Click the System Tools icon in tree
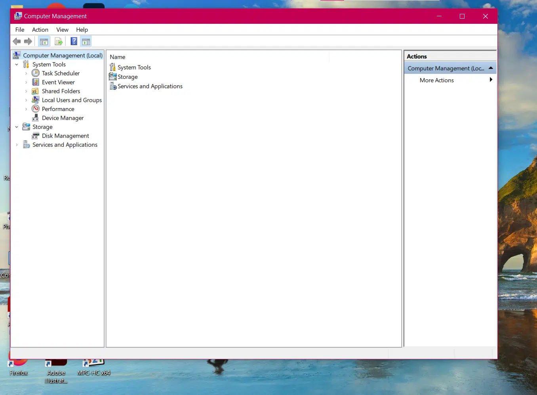Image resolution: width=537 pixels, height=395 pixels. click(x=26, y=64)
